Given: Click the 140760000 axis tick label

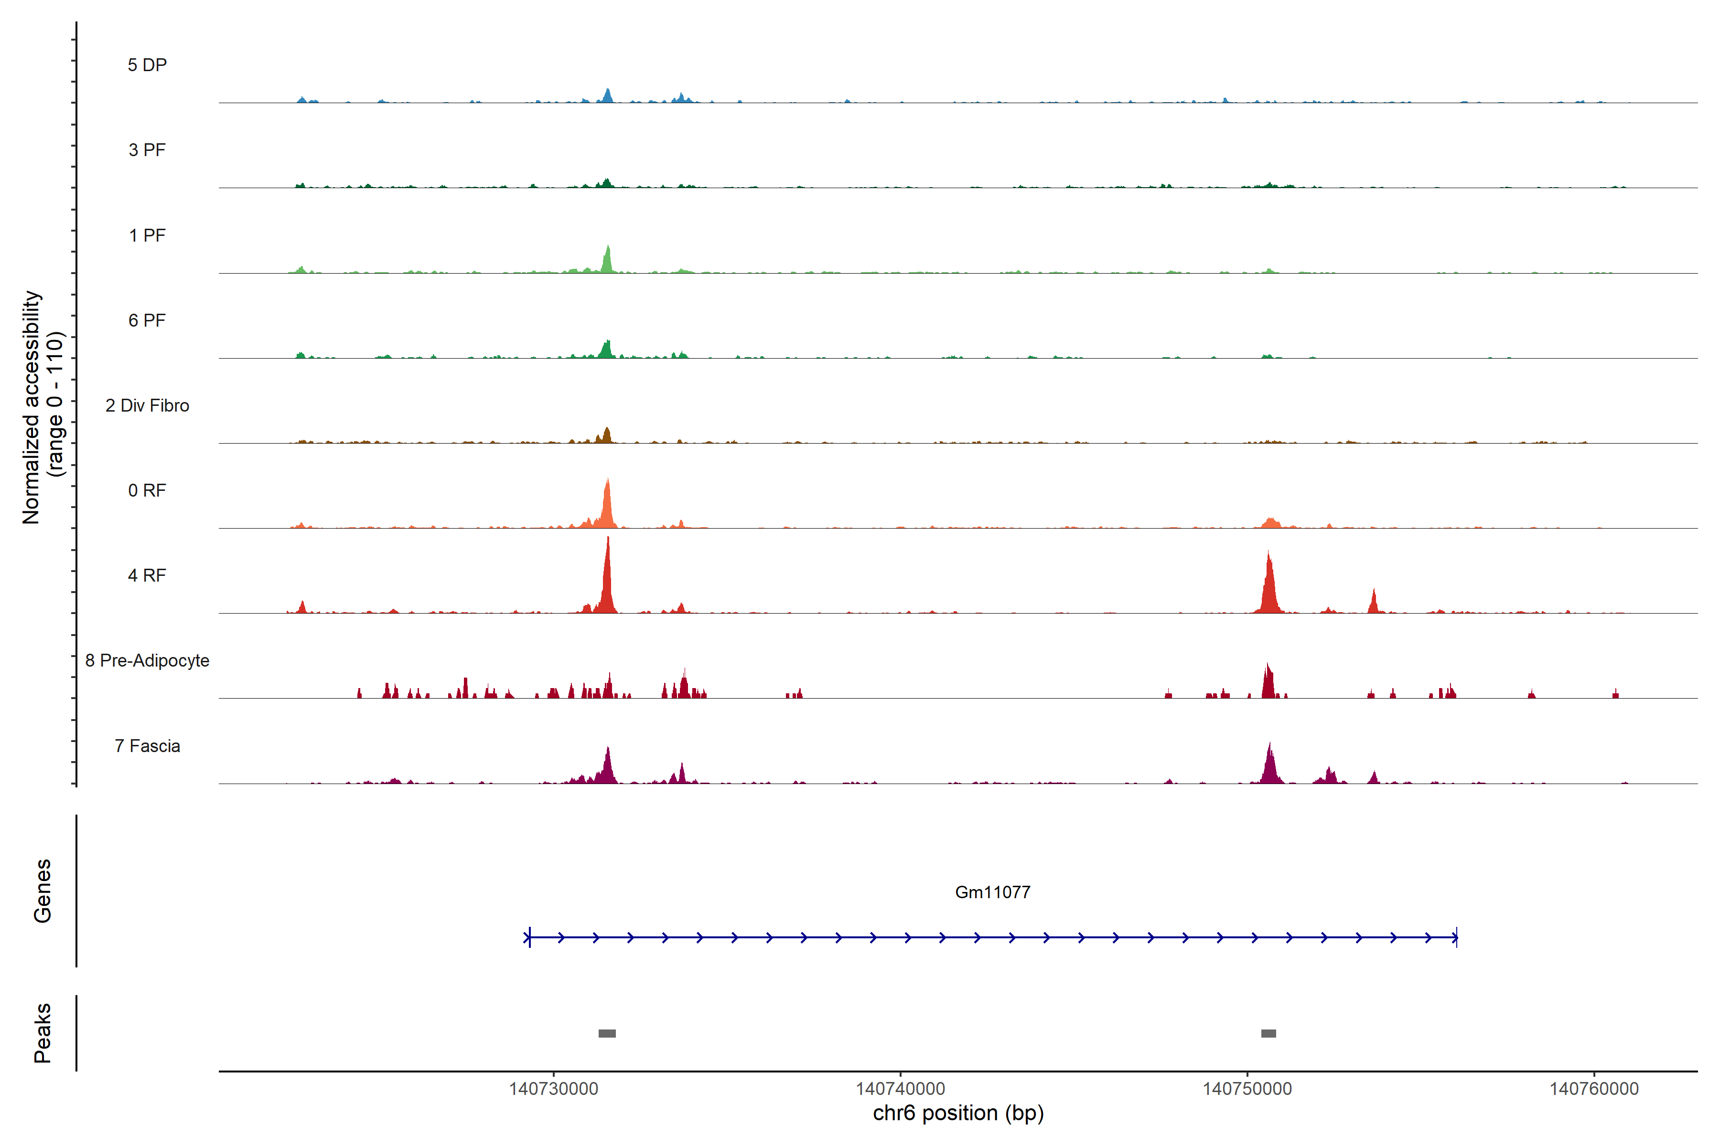Looking at the screenshot, I should (x=1593, y=1089).
